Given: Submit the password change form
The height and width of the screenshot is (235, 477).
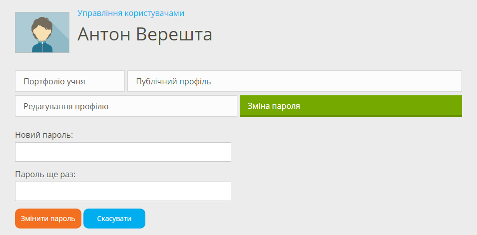Looking at the screenshot, I should (x=48, y=219).
